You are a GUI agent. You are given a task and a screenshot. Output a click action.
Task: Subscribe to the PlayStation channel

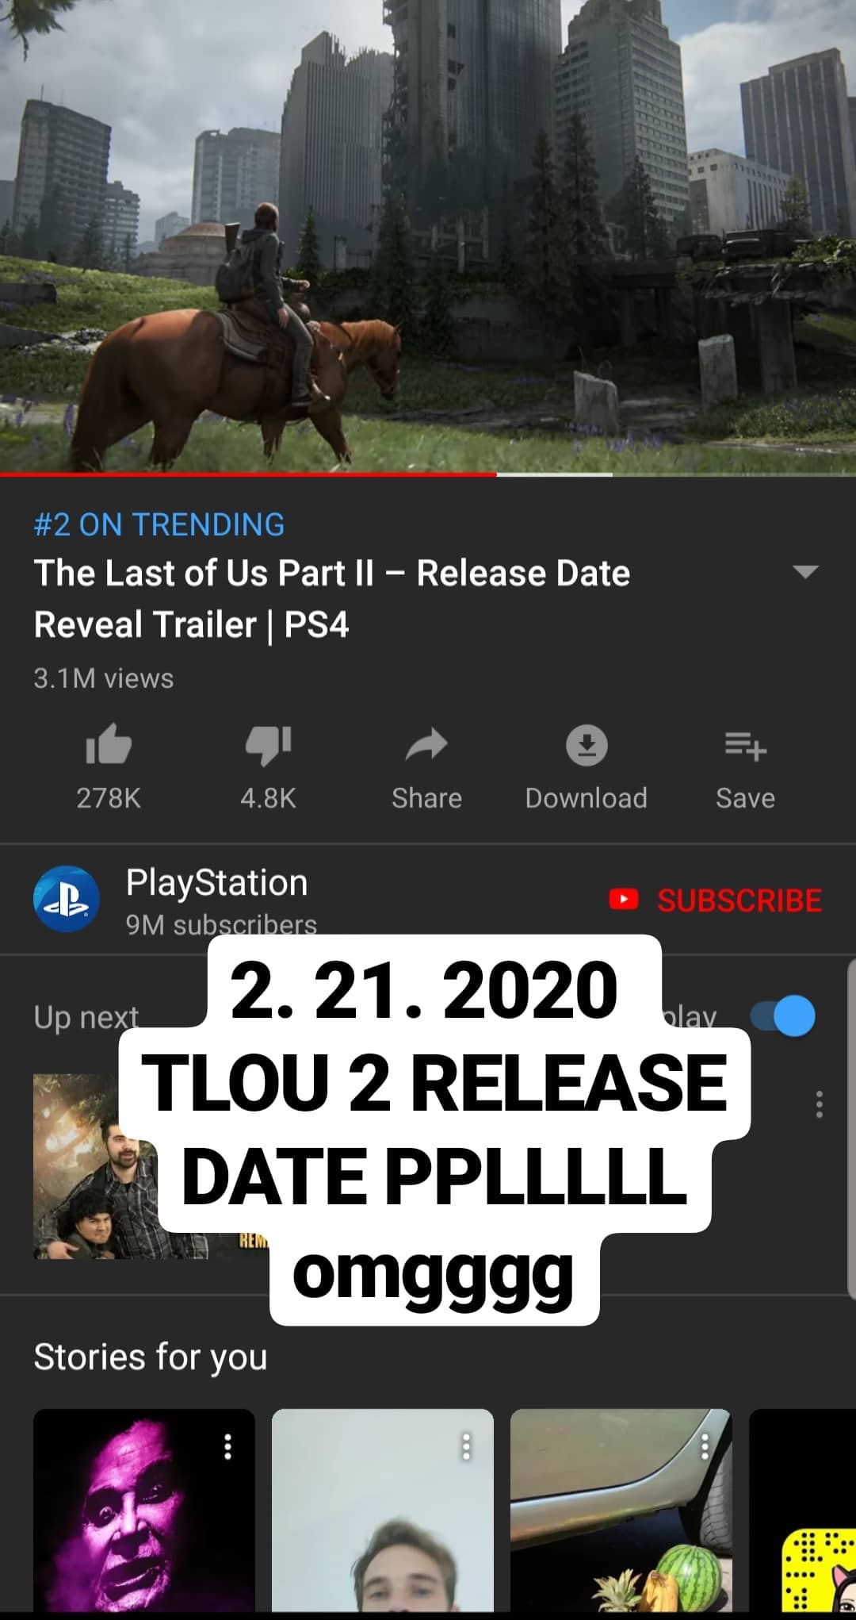pos(716,900)
